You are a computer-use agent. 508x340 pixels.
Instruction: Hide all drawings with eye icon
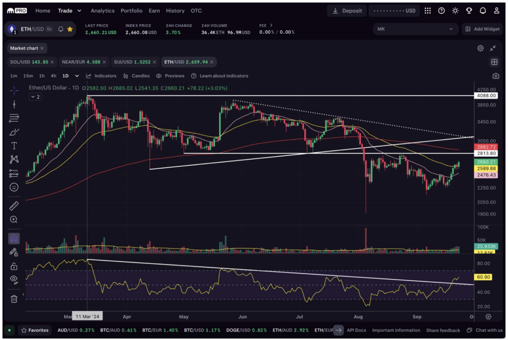click(x=14, y=280)
